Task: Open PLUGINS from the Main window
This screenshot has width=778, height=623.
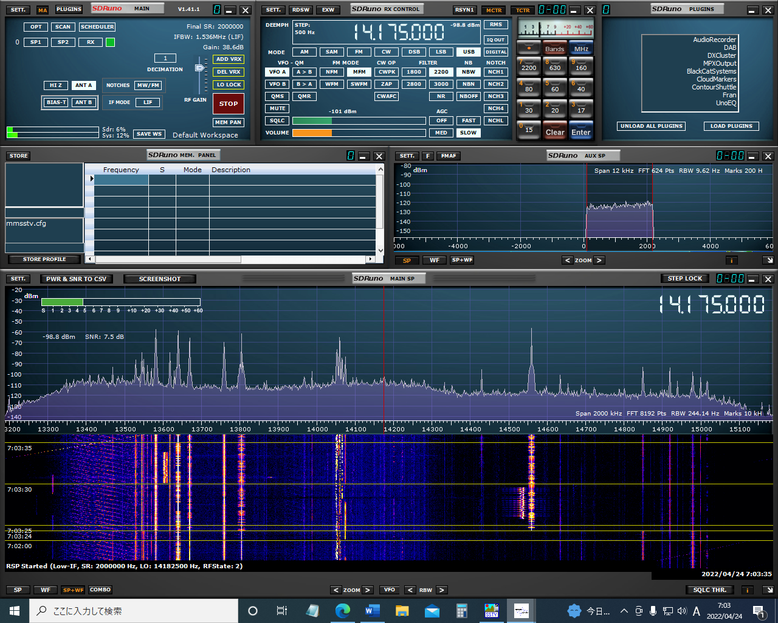Action: click(69, 9)
